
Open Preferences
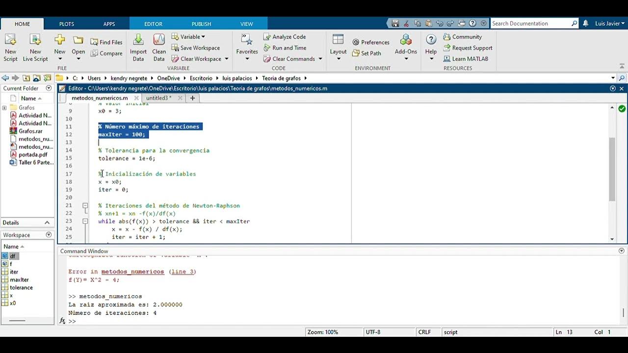point(371,42)
